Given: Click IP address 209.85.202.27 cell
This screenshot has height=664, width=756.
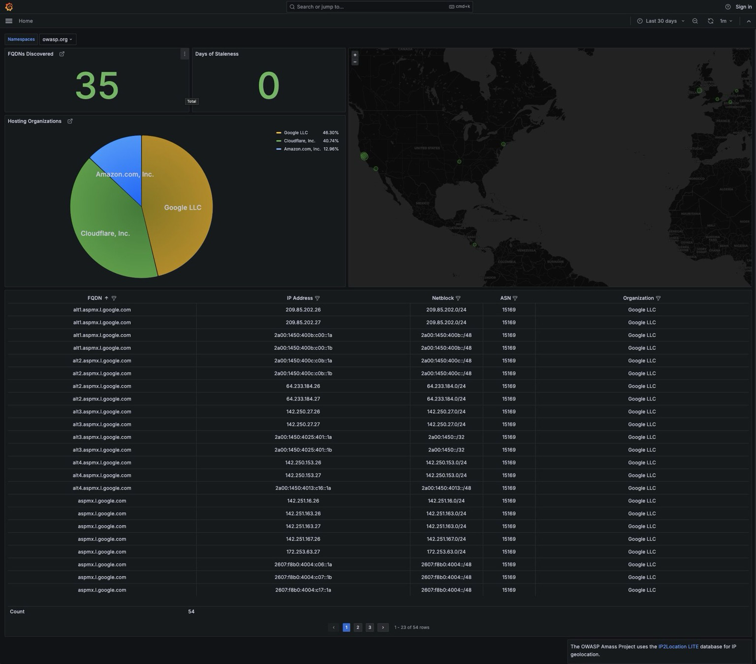Looking at the screenshot, I should point(303,323).
